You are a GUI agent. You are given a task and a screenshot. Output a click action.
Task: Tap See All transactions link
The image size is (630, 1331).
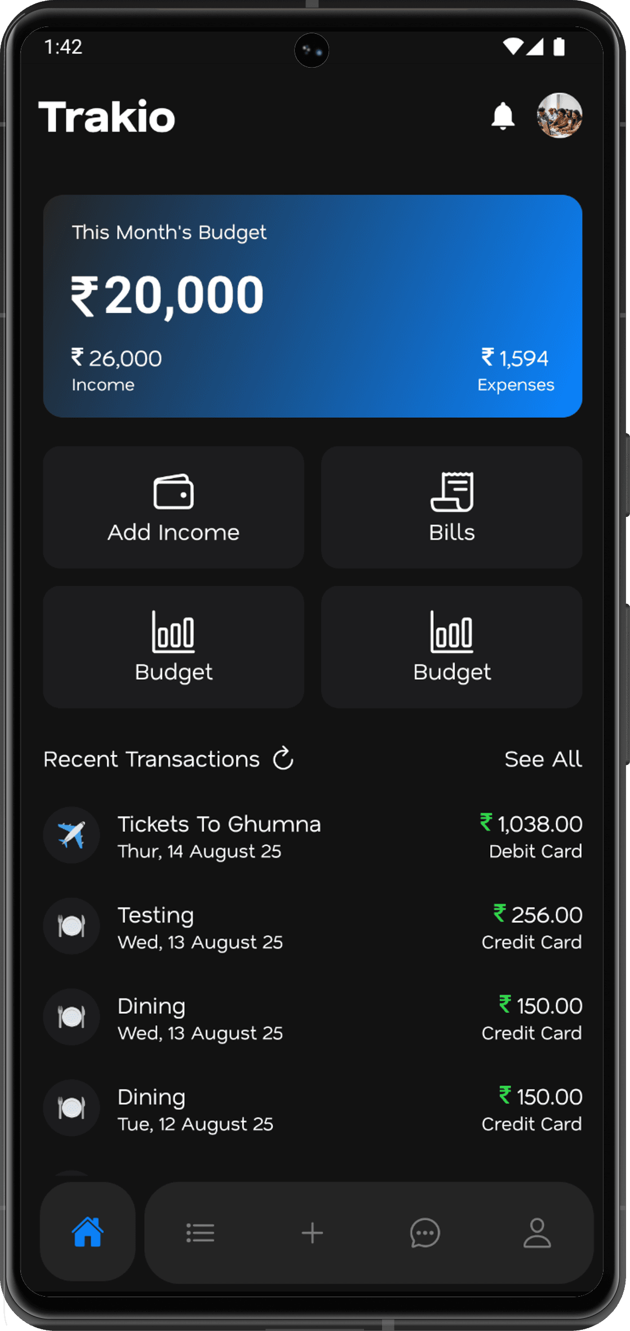click(x=543, y=759)
